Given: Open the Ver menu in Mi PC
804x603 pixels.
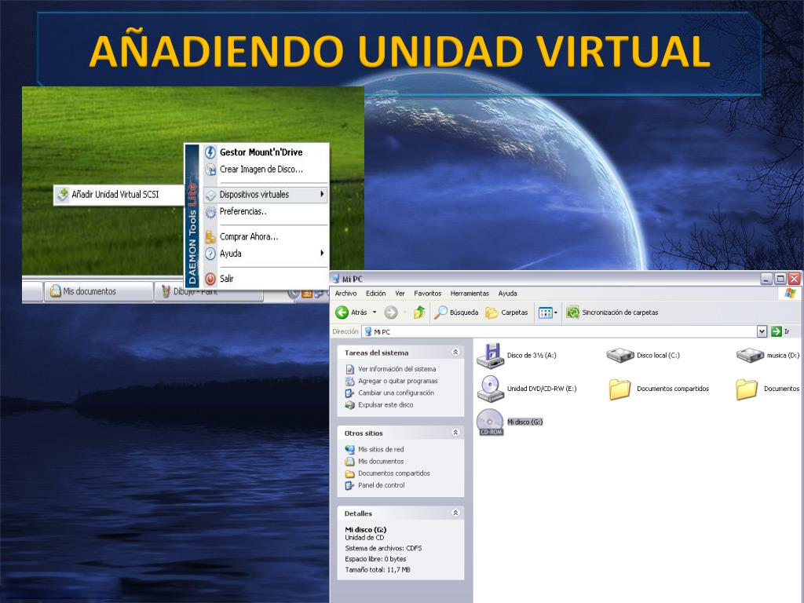Looking at the screenshot, I should click(x=400, y=294).
